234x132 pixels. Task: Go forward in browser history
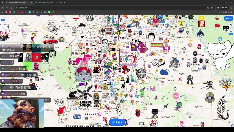pos(7,8)
